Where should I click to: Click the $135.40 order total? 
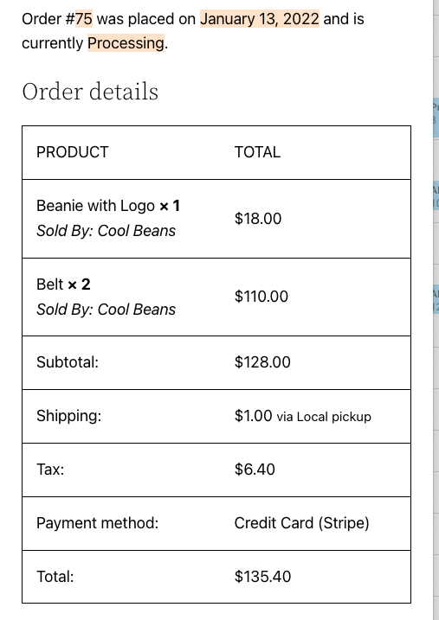click(263, 577)
